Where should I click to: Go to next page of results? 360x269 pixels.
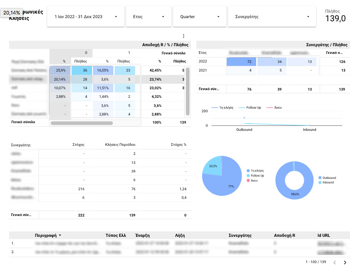(x=345, y=262)
